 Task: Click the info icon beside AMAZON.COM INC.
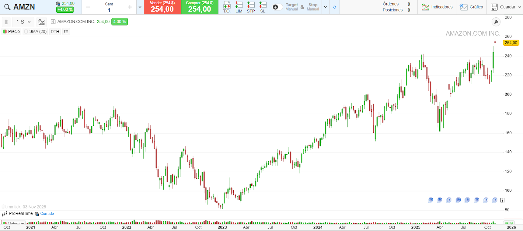coord(53,22)
